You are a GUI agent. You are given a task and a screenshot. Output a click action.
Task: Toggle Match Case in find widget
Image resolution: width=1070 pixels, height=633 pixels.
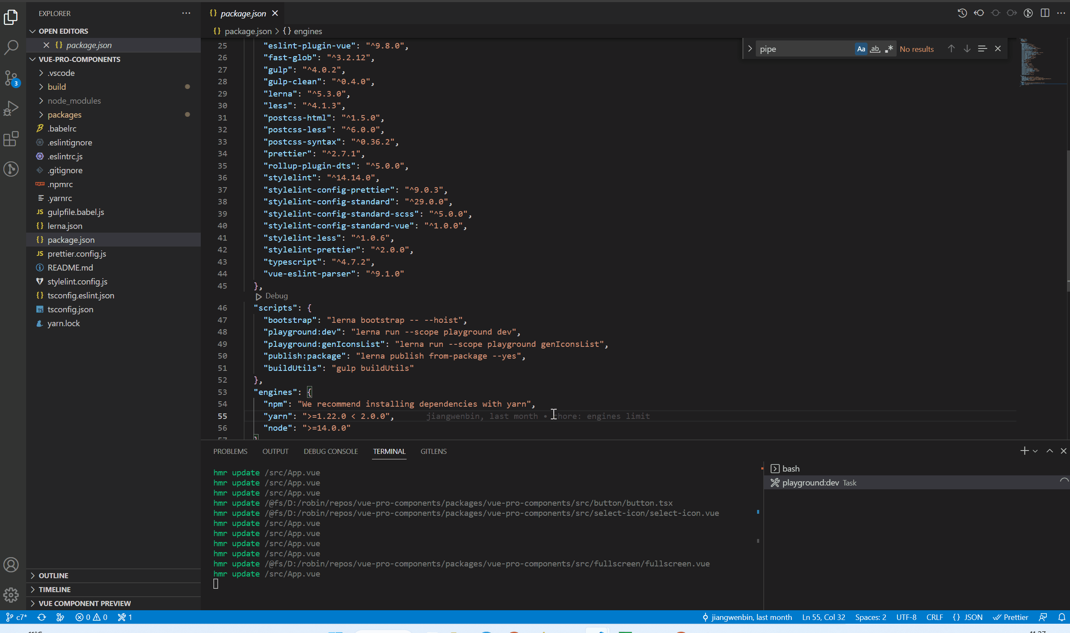[861, 49]
